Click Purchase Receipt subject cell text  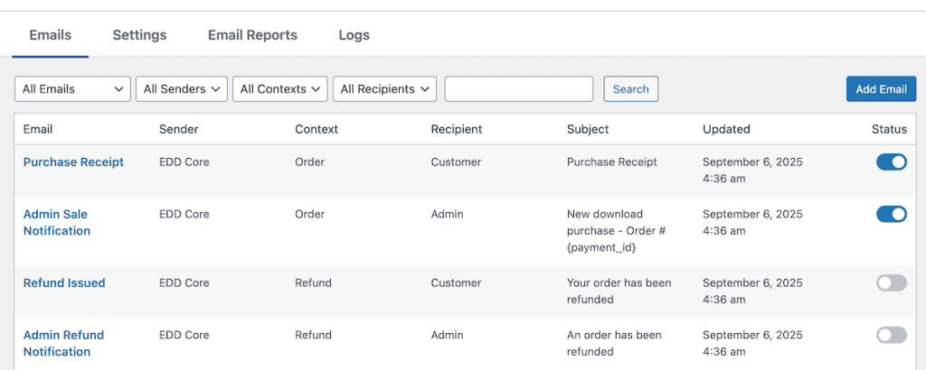[x=612, y=162]
